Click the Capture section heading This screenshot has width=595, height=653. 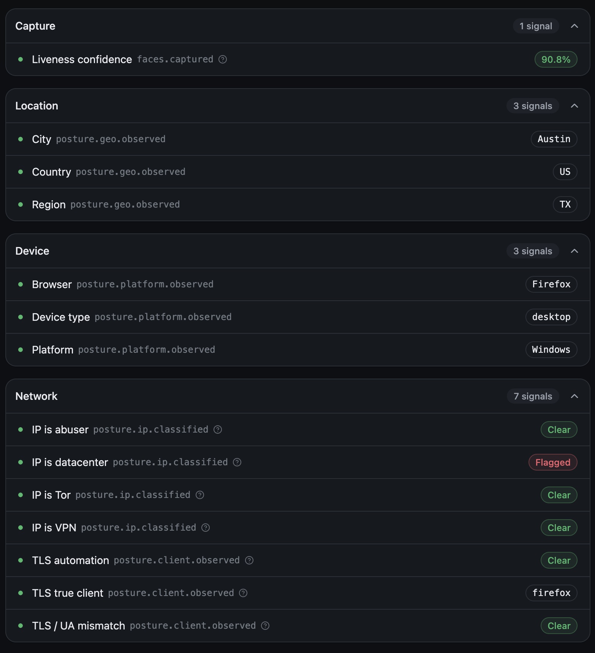35,26
